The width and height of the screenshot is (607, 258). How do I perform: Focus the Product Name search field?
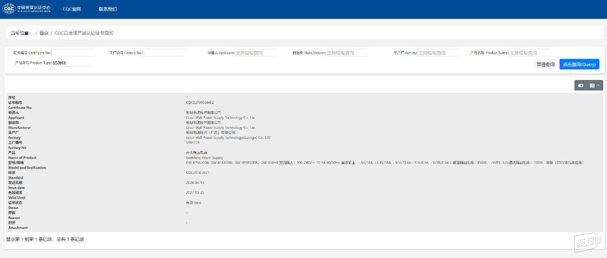(530, 53)
